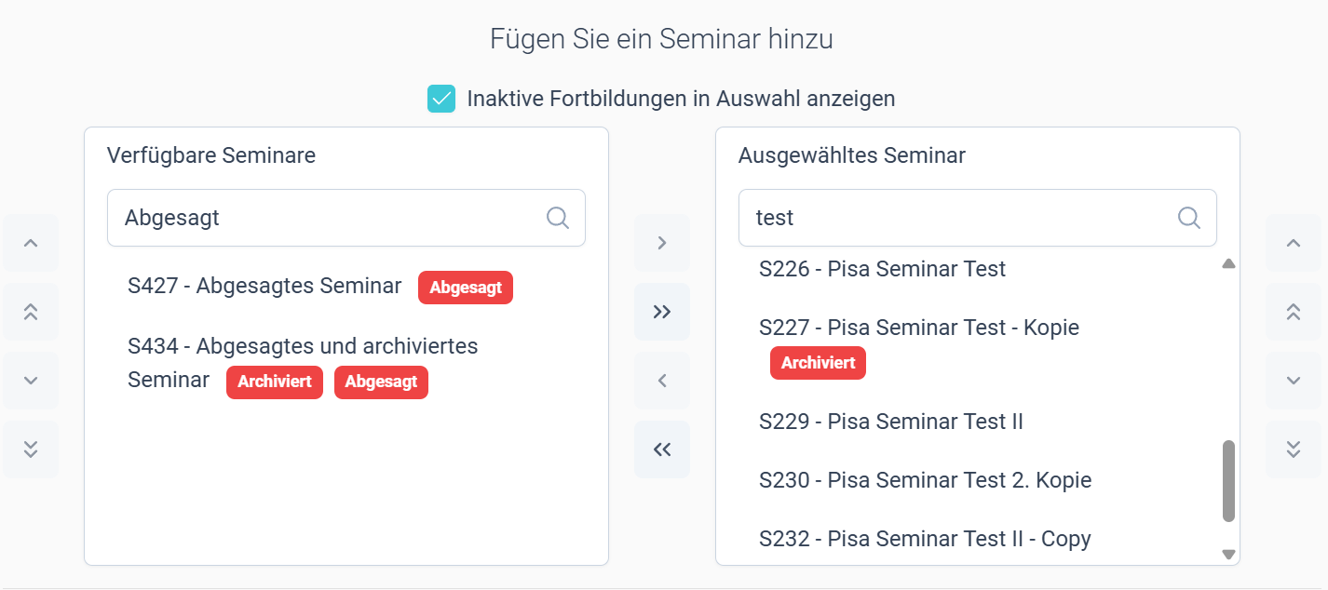
Task: Move seminar back to available list
Action: (x=662, y=381)
